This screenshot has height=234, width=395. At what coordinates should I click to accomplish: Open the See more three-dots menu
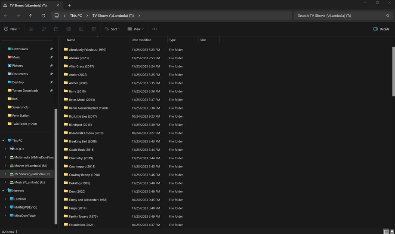coord(154,29)
